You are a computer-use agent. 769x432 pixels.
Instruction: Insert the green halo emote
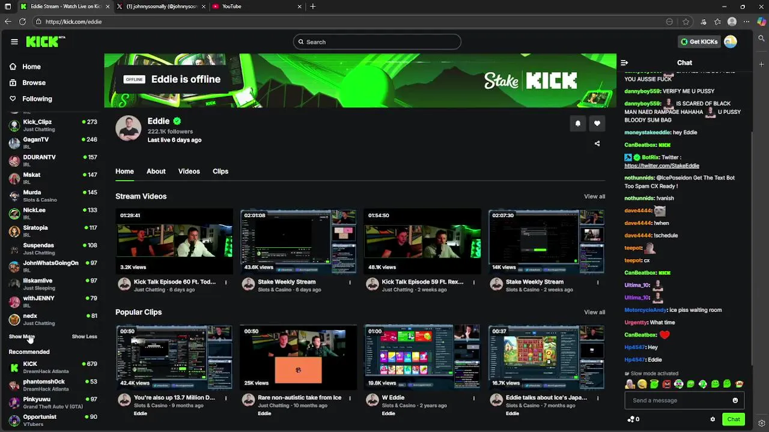654,384
